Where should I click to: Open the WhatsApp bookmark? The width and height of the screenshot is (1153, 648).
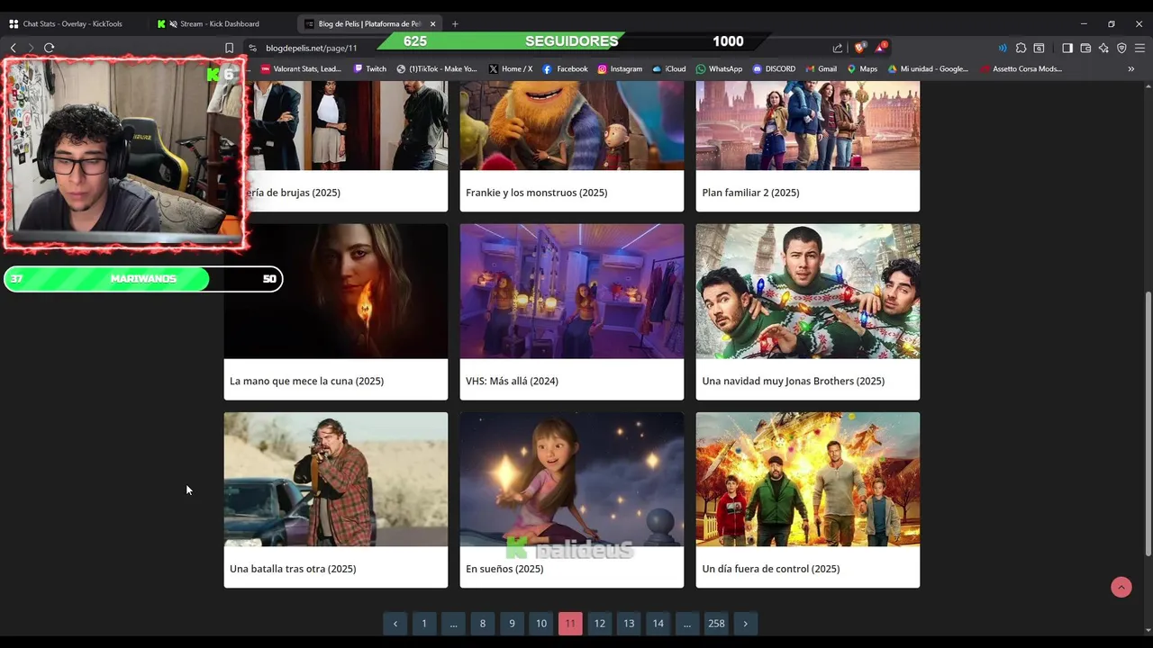pyautogui.click(x=719, y=68)
